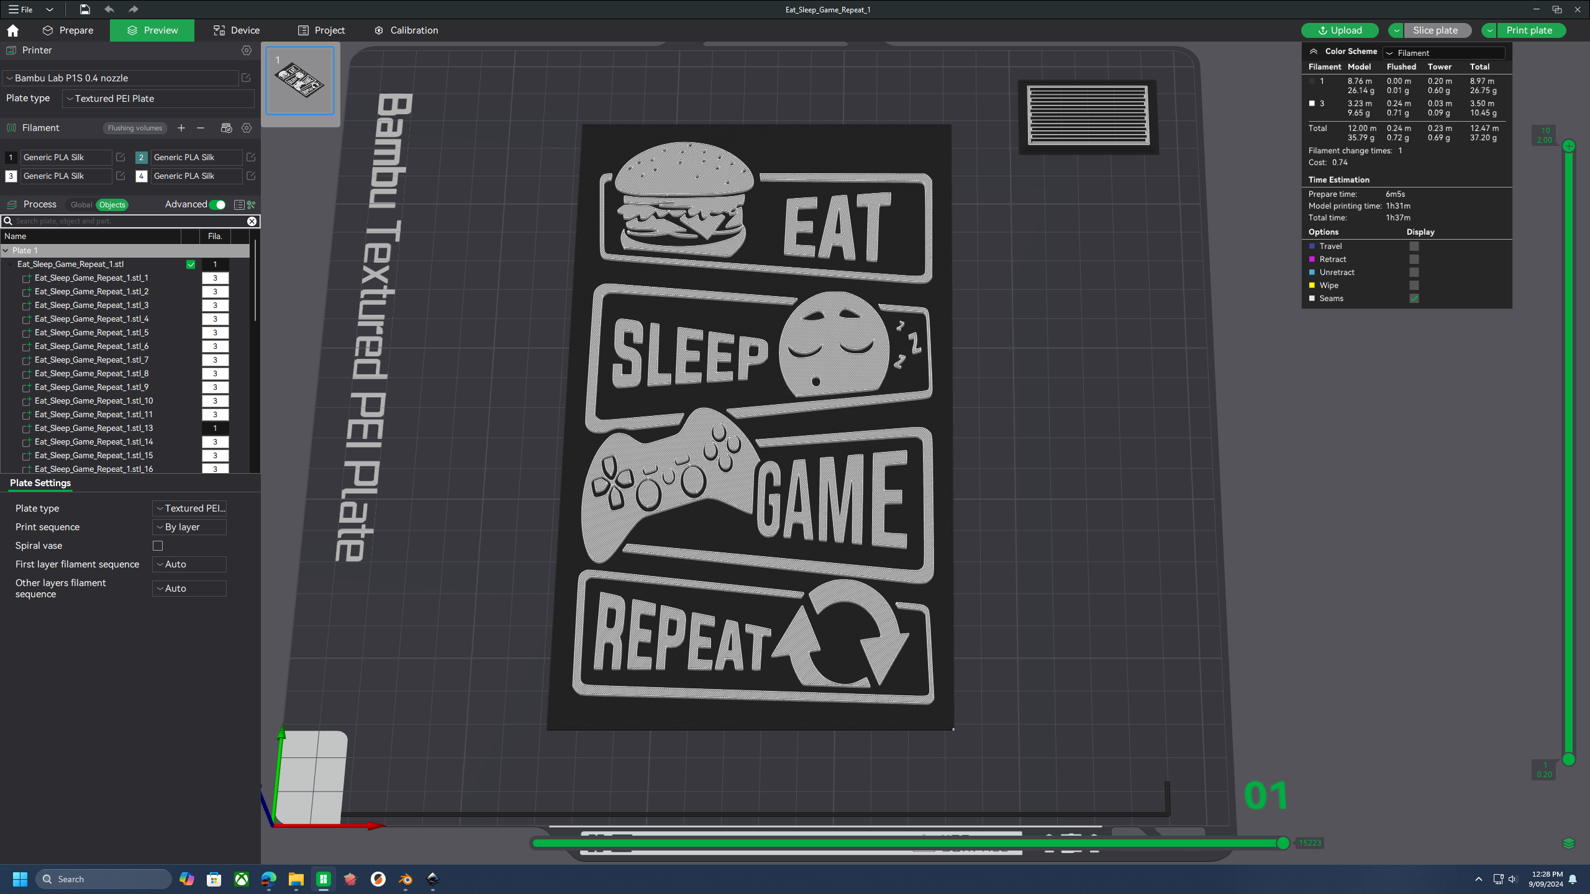Switch to the Project tab
The image size is (1590, 894).
click(321, 30)
